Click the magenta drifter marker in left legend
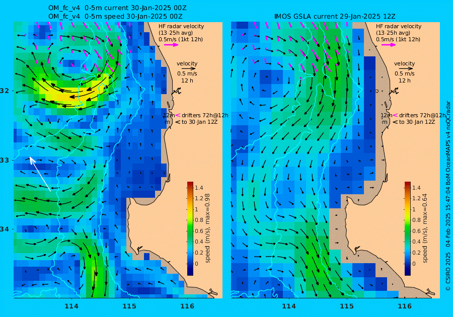 (x=178, y=115)
